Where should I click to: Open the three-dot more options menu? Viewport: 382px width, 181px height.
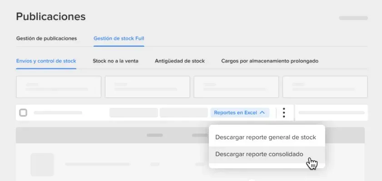pyautogui.click(x=284, y=113)
